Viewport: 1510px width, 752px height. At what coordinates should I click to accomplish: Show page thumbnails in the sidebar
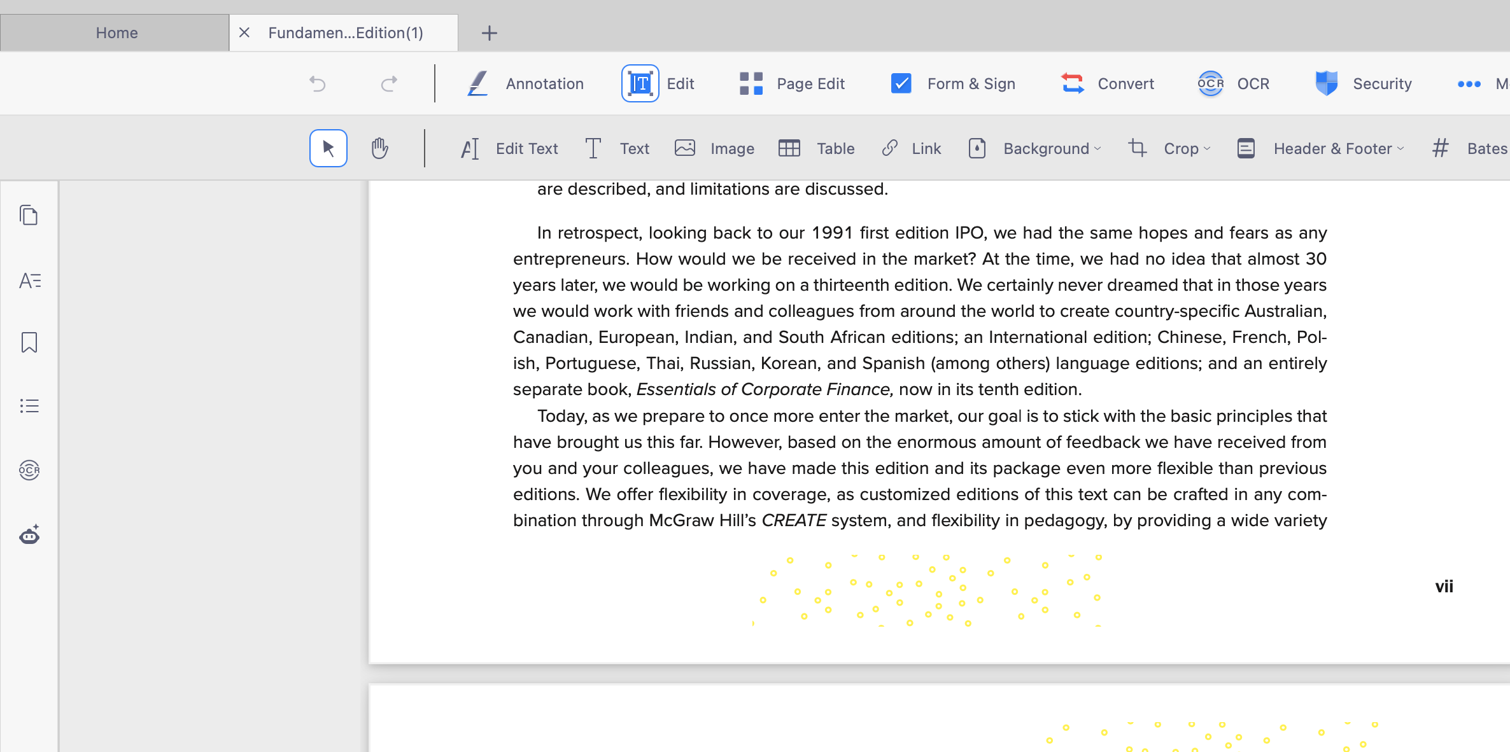(29, 215)
